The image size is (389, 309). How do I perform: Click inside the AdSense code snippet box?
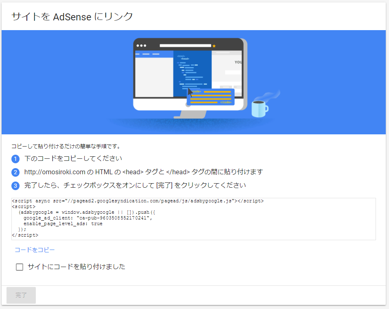tap(194, 219)
